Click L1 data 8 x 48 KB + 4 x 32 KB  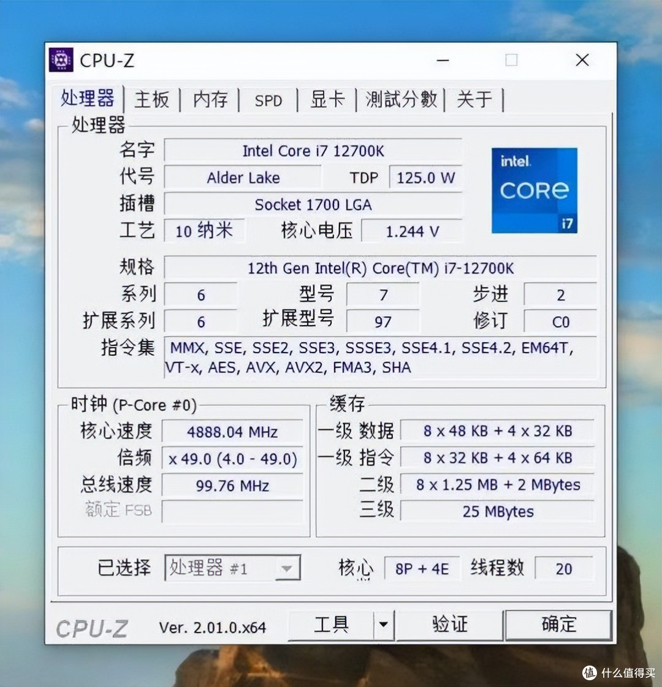pos(498,430)
